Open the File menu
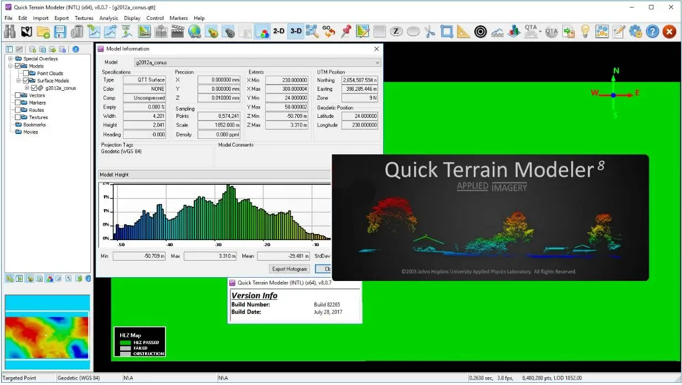Image resolution: width=682 pixels, height=385 pixels. click(8, 18)
